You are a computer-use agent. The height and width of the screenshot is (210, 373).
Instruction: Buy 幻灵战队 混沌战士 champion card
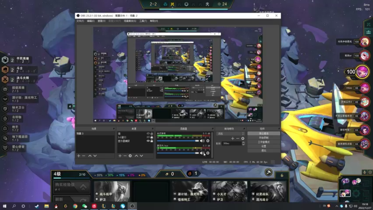click(269, 191)
